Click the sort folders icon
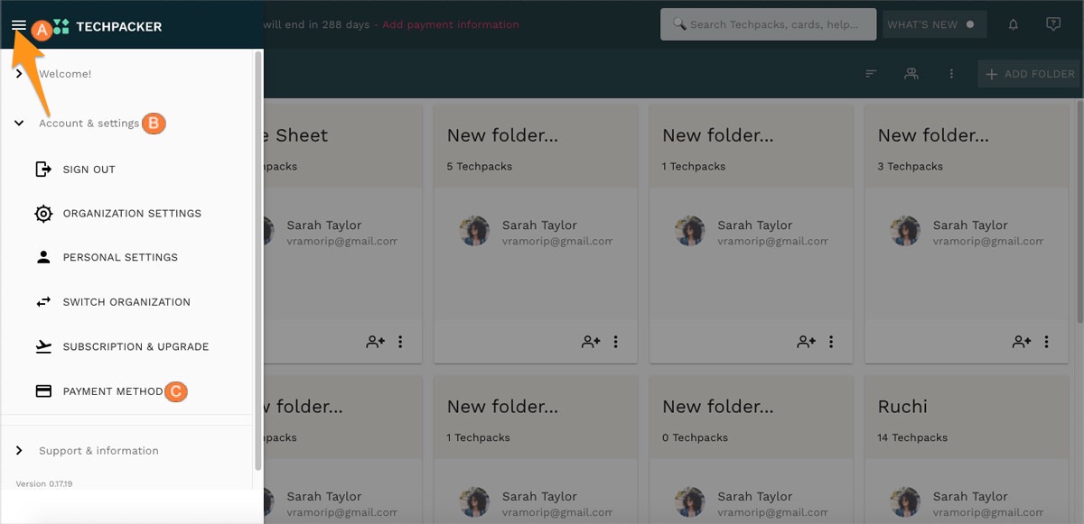 pyautogui.click(x=871, y=74)
